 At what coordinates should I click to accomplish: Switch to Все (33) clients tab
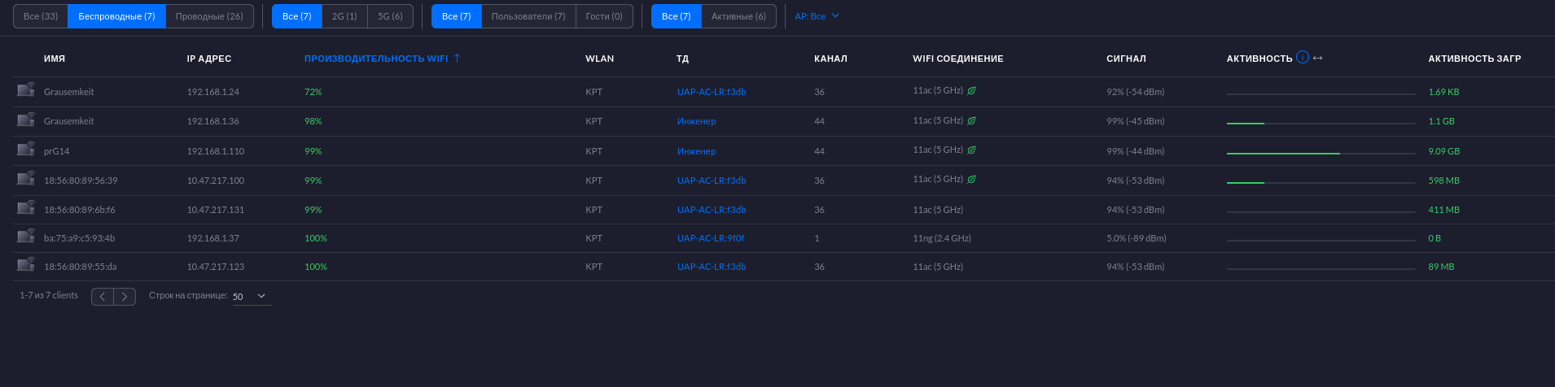click(x=41, y=16)
